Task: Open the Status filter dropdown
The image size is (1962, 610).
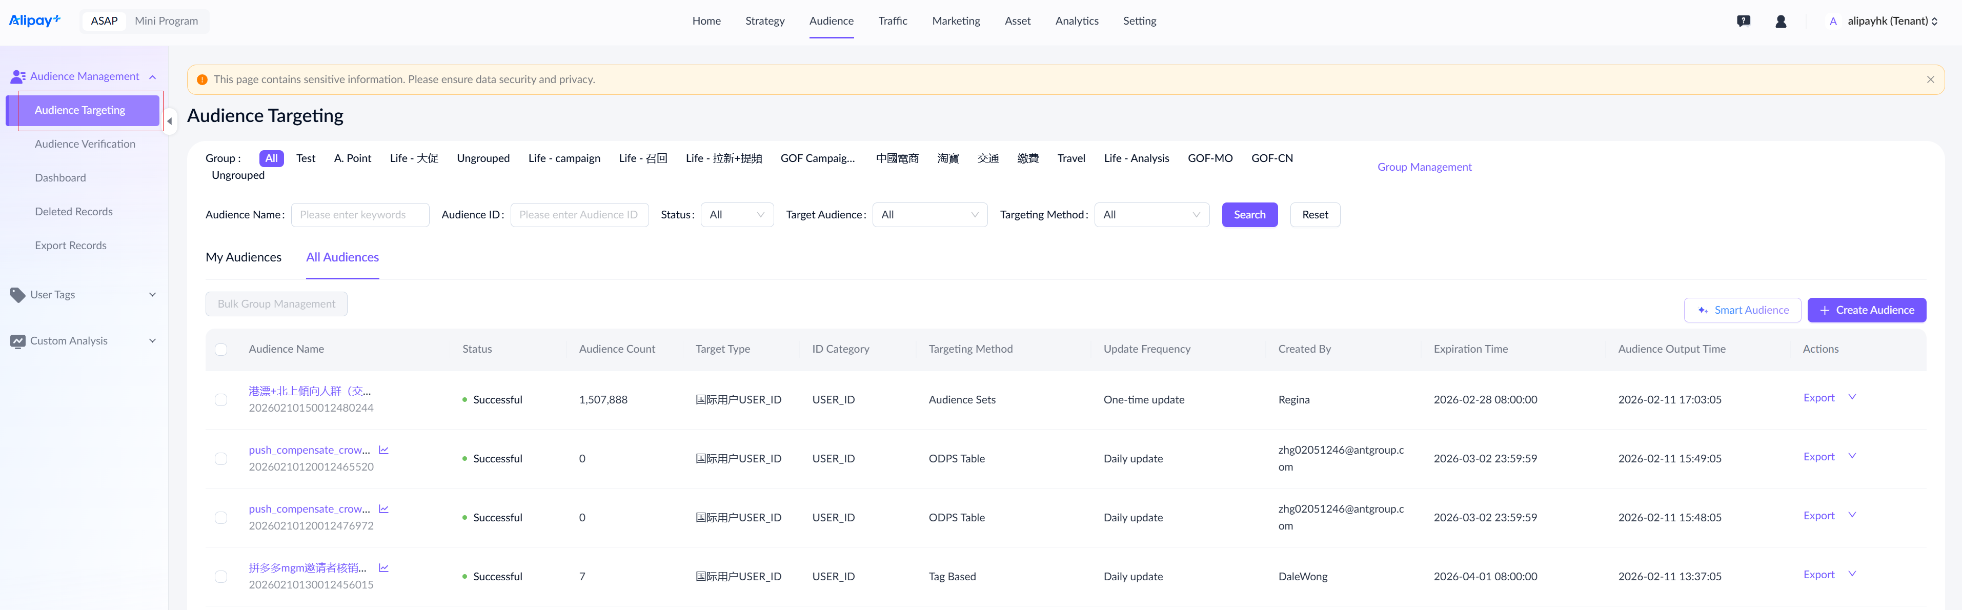Action: click(x=736, y=215)
